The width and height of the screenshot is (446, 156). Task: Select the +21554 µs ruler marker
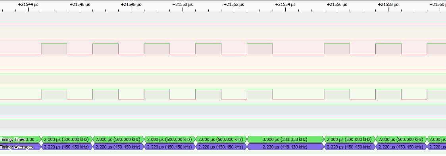(x=285, y=4)
